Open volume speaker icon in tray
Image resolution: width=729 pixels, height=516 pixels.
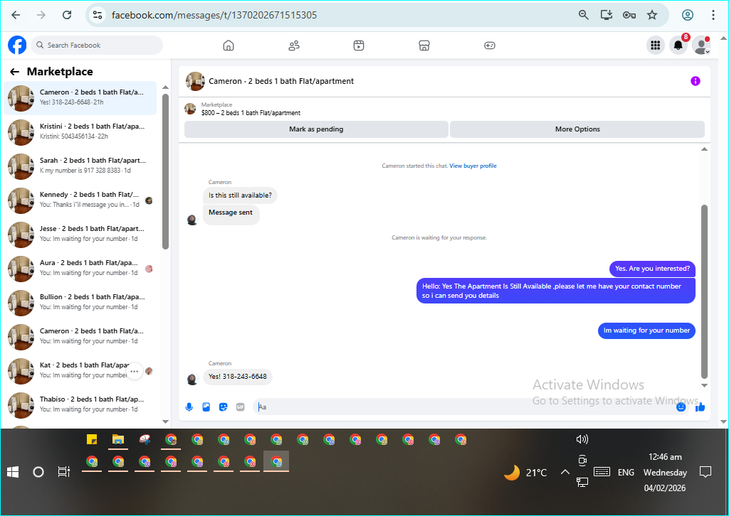click(x=582, y=439)
